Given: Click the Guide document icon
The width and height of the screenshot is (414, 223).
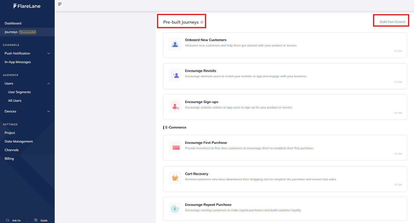Looking at the screenshot, I should (x=36, y=220).
